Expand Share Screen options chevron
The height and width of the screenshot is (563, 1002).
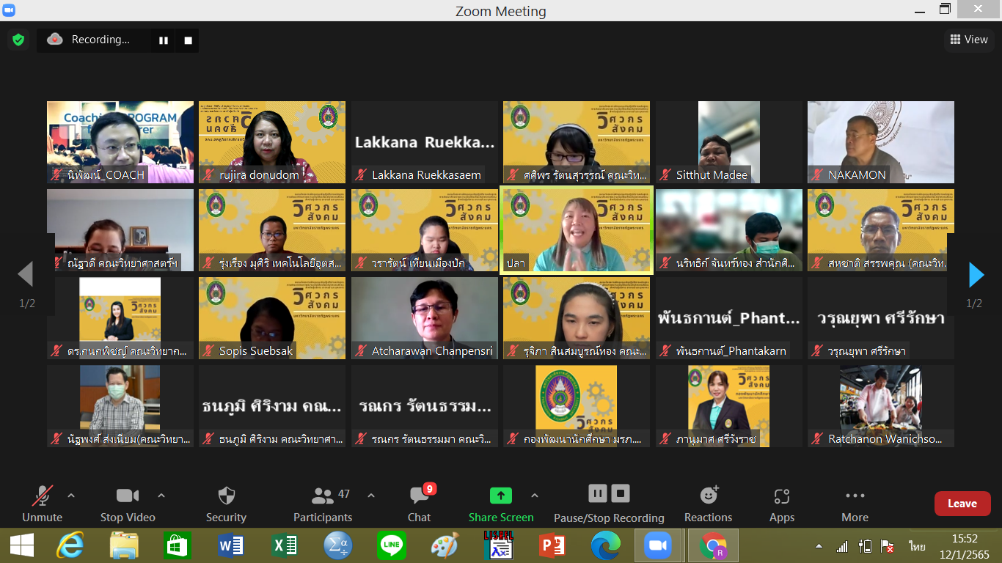pos(535,496)
